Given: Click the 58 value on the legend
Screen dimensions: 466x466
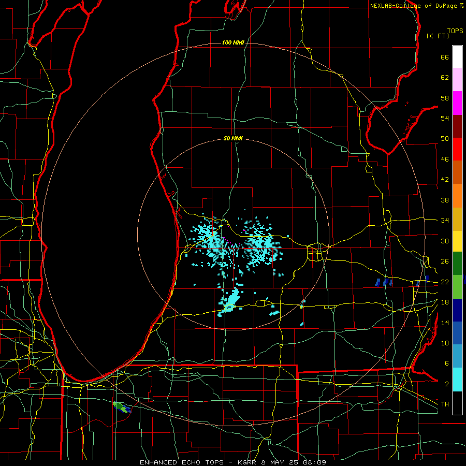Looking at the screenshot, I should [445, 98].
